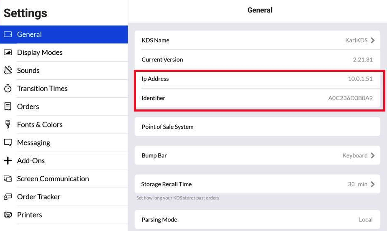Click the Identifier row value A0C236D3B0A9
This screenshot has width=387, height=231.
[350, 98]
